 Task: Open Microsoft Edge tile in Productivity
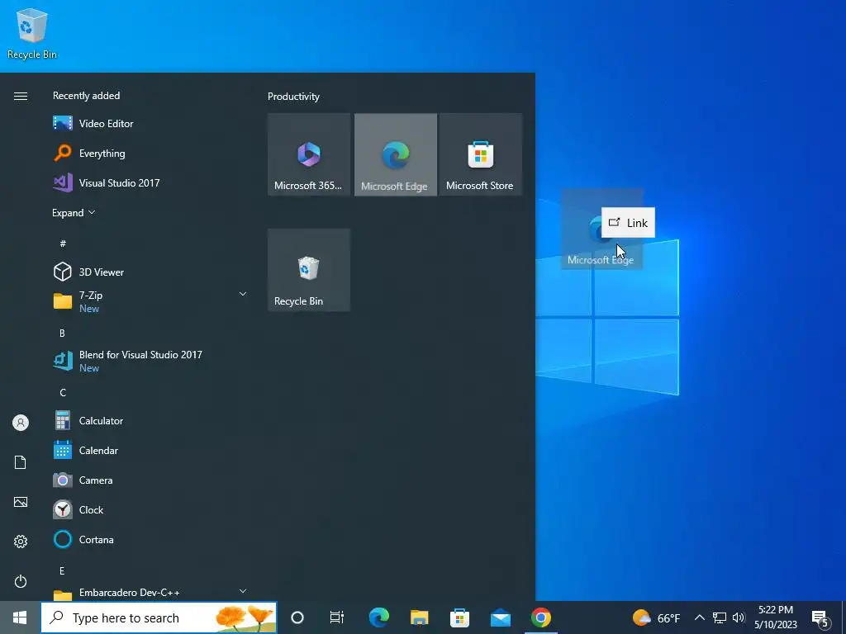click(x=396, y=154)
